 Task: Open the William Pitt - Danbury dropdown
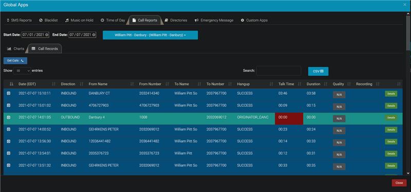click(x=150, y=35)
